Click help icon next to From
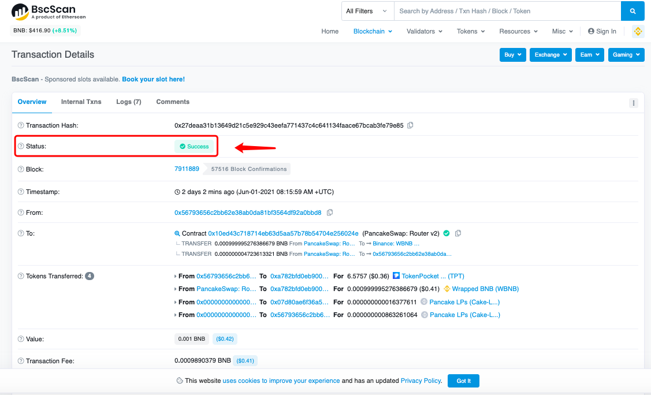Viewport: 651px width, 395px height. (21, 213)
